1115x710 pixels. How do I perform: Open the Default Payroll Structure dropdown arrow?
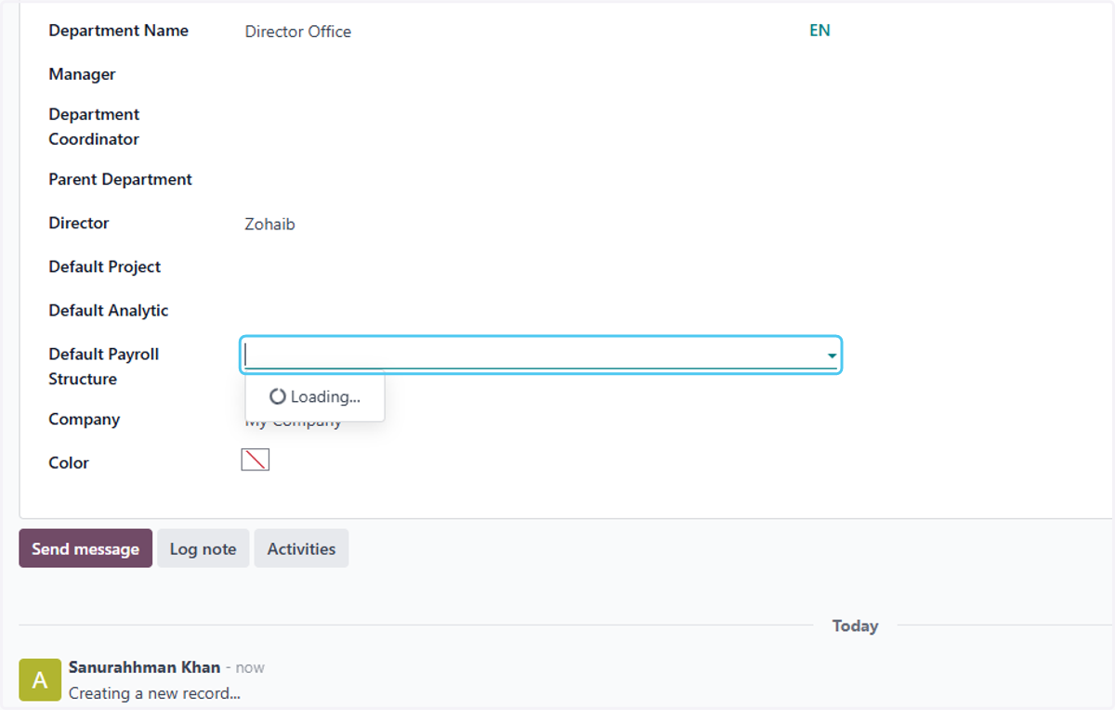832,355
